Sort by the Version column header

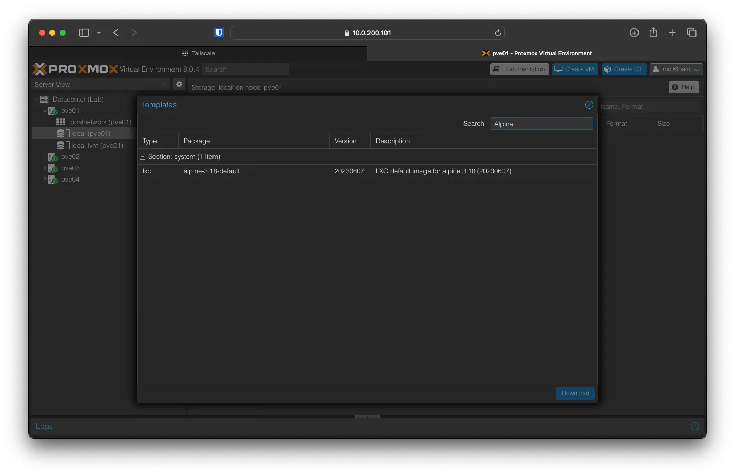(350, 141)
